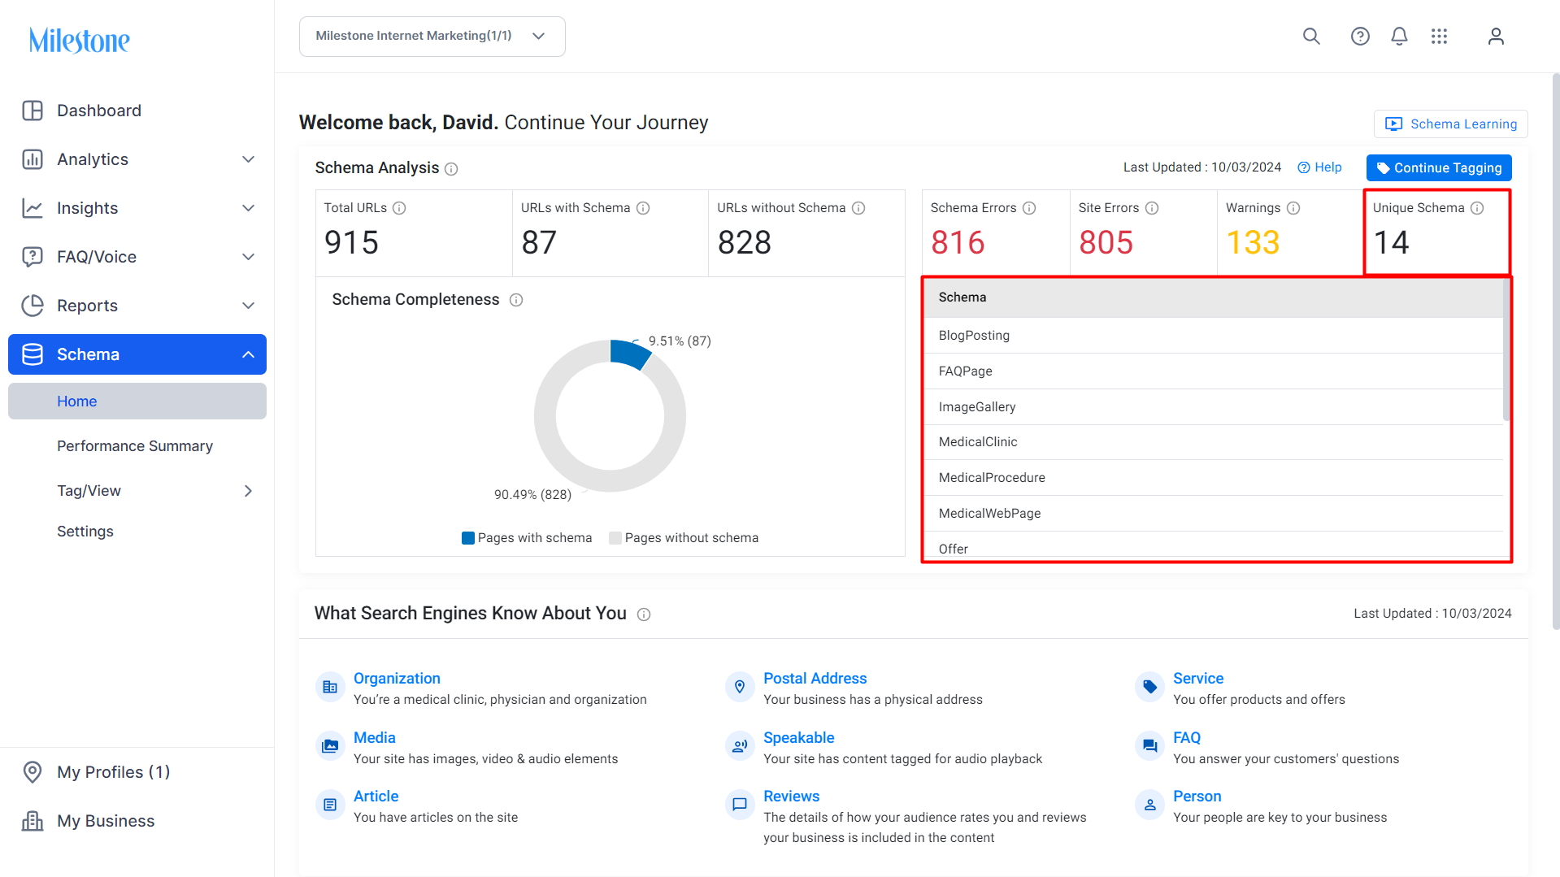Show info for Schema Analysis
Image resolution: width=1560 pixels, height=877 pixels.
coord(451,169)
